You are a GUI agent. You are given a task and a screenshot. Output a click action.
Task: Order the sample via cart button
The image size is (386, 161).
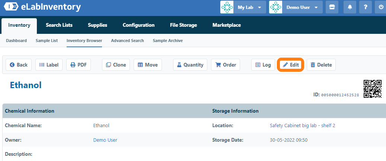226,65
